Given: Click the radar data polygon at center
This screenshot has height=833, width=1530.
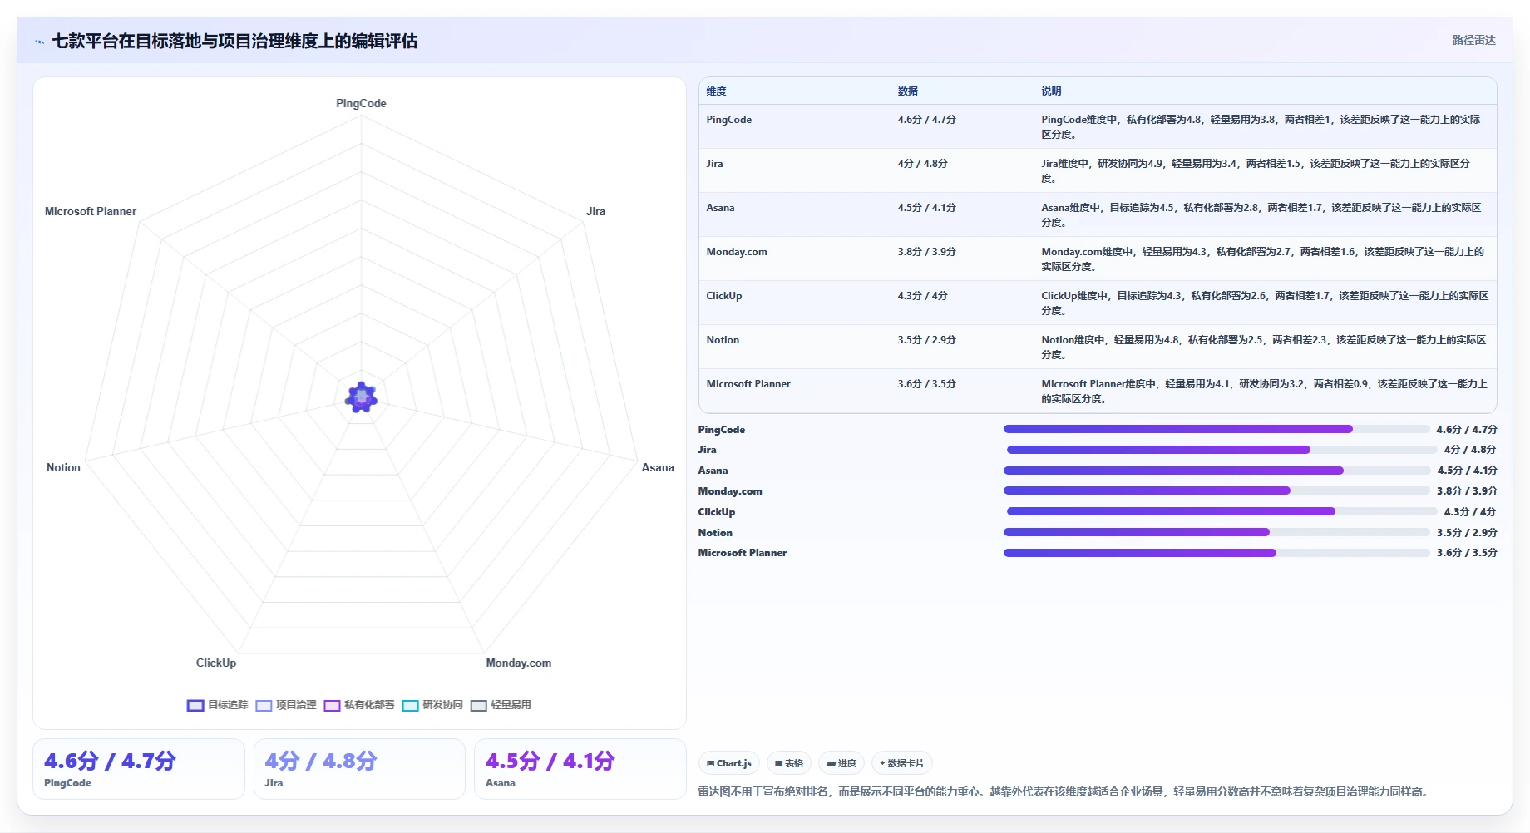Looking at the screenshot, I should click(361, 397).
